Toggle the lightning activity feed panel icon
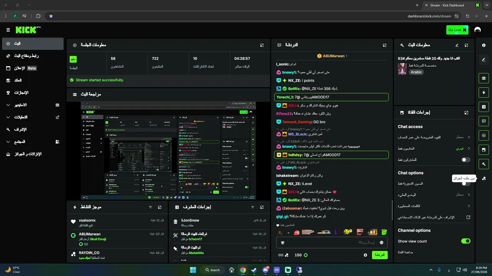This screenshot has width=492, height=276. point(484,92)
